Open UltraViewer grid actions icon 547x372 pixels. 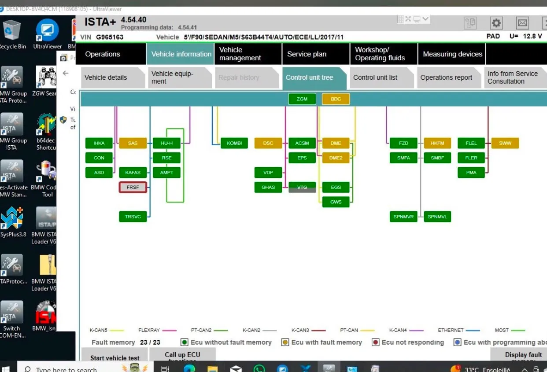point(400,19)
